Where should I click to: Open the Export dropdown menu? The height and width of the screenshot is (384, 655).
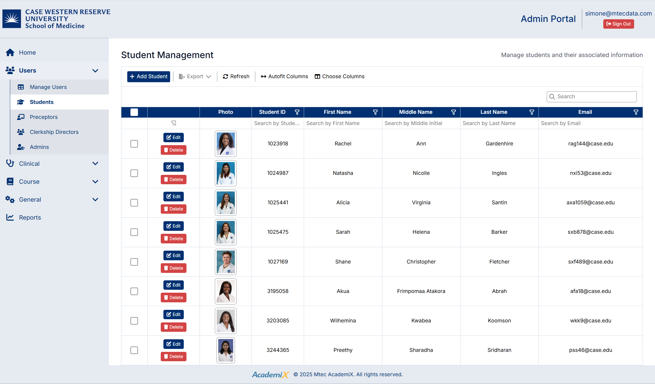coord(195,77)
